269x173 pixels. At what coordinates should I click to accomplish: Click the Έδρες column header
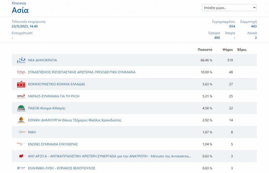242,50
